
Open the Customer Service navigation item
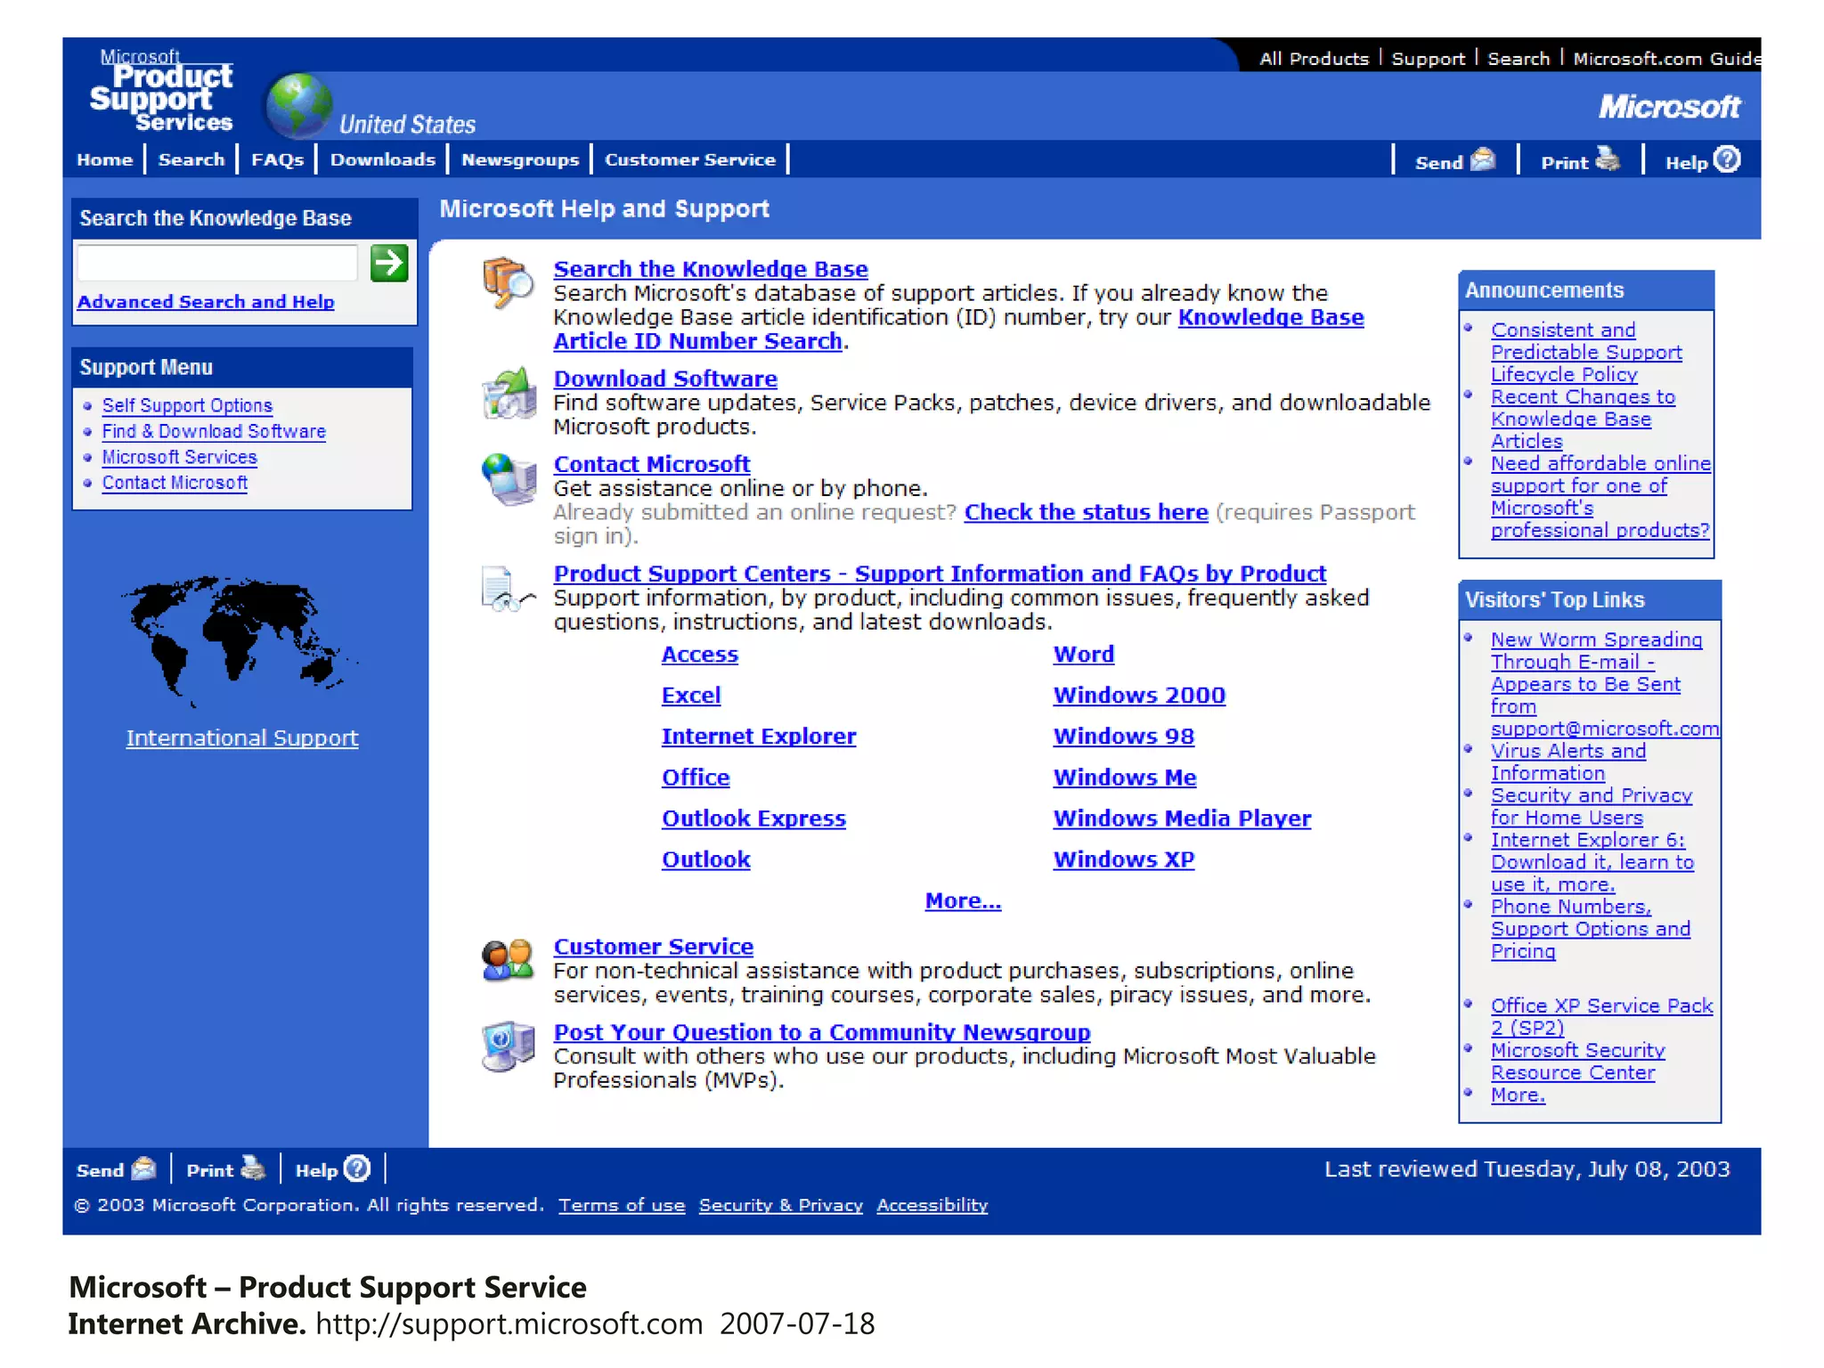coord(690,160)
